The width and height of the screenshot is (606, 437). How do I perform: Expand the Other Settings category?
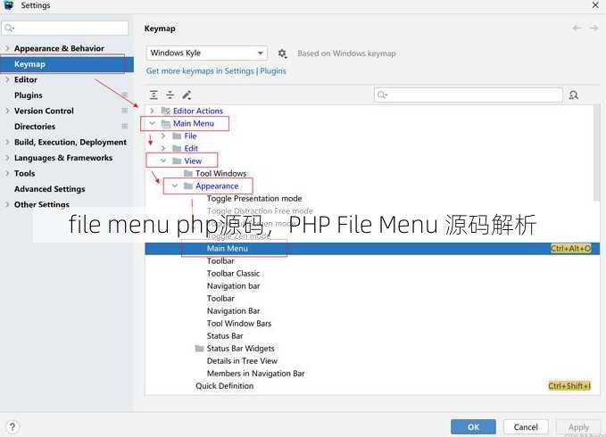point(7,204)
